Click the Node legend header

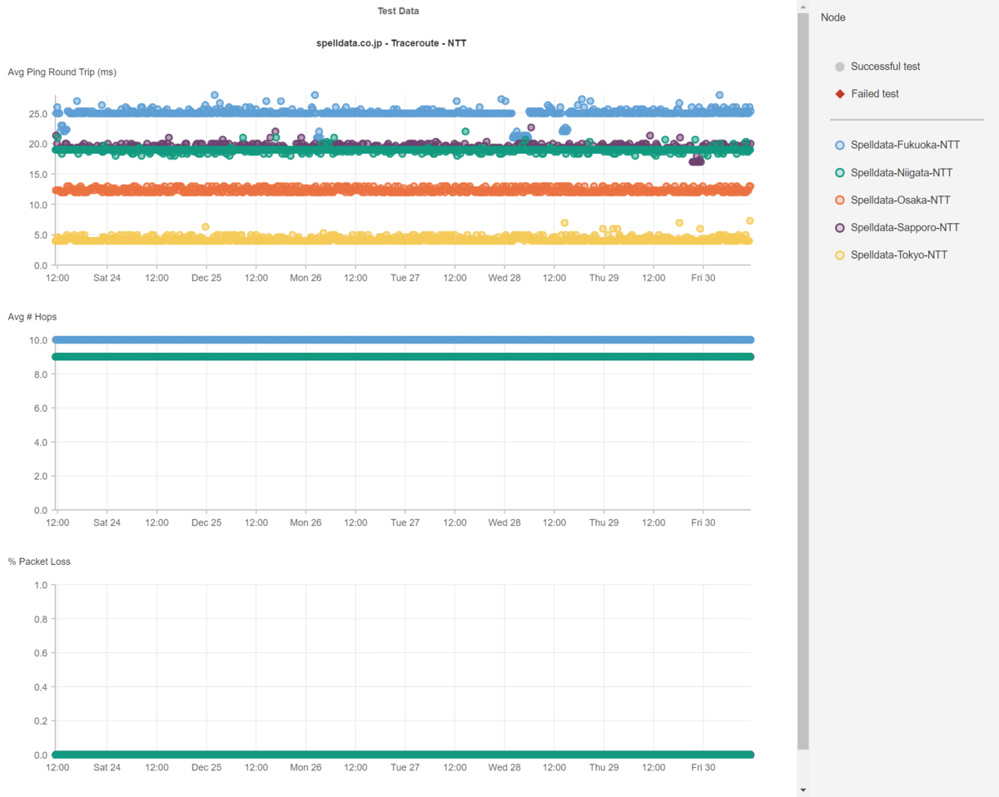click(x=833, y=17)
